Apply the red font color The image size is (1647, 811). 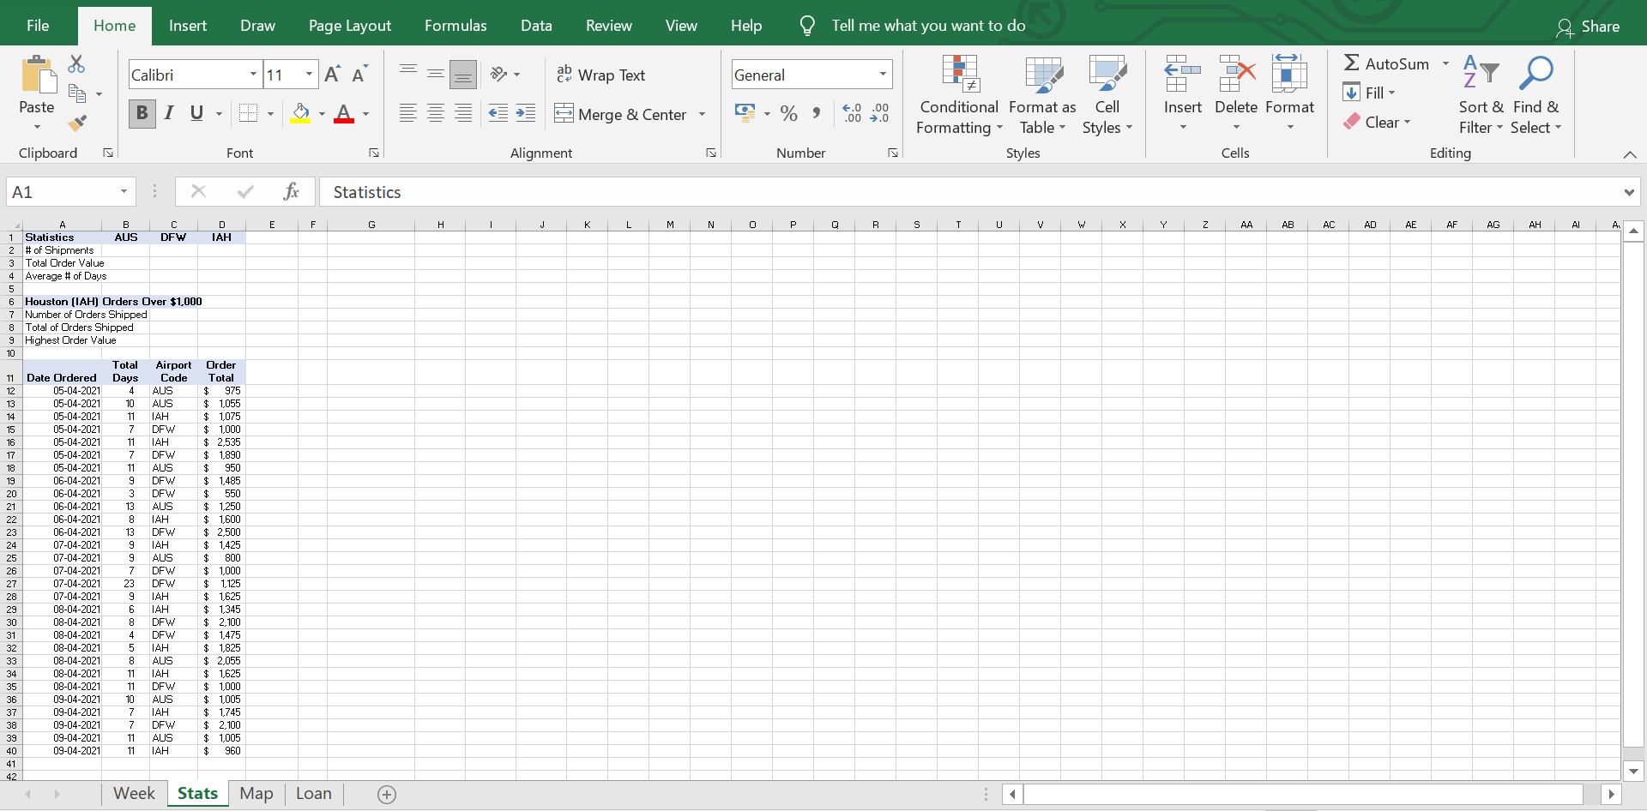coord(344,113)
